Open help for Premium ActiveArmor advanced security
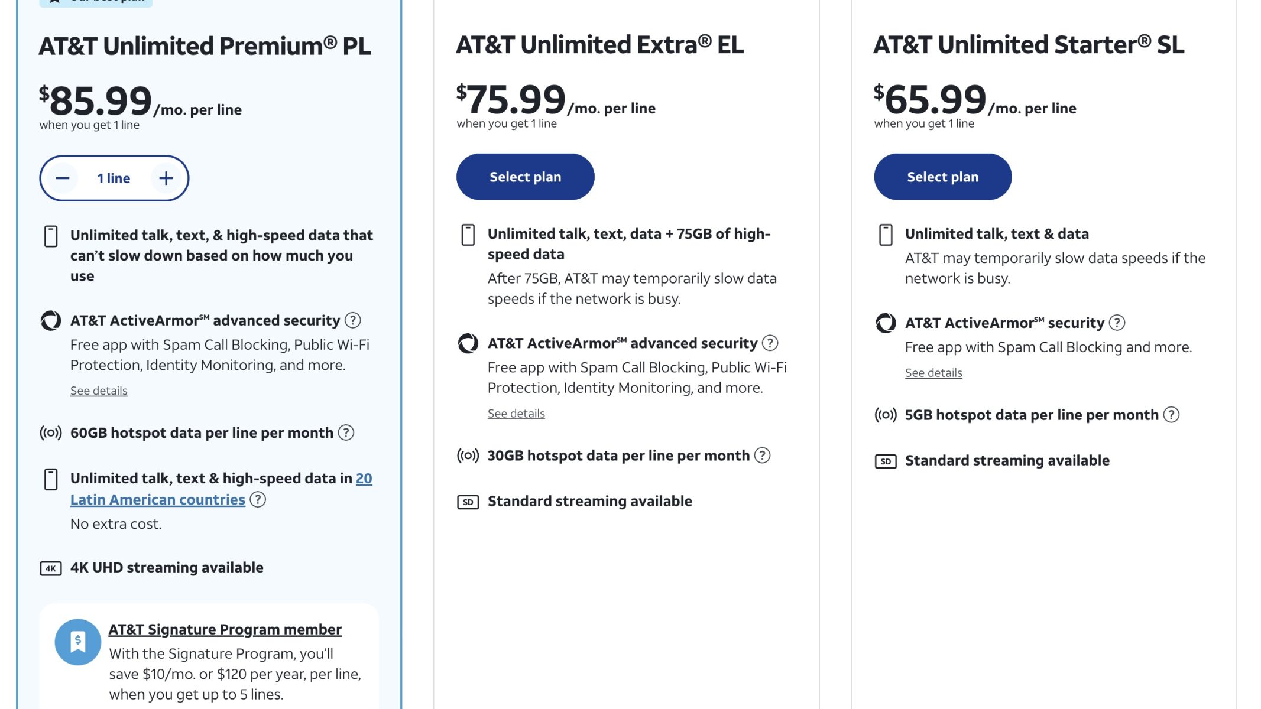 pos(353,320)
